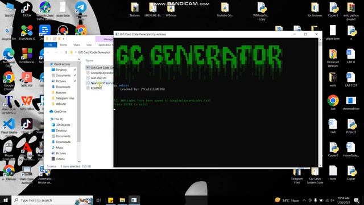Show hidden system tray icons chevron
The height and width of the screenshot is (205, 364).
(x=304, y=200)
